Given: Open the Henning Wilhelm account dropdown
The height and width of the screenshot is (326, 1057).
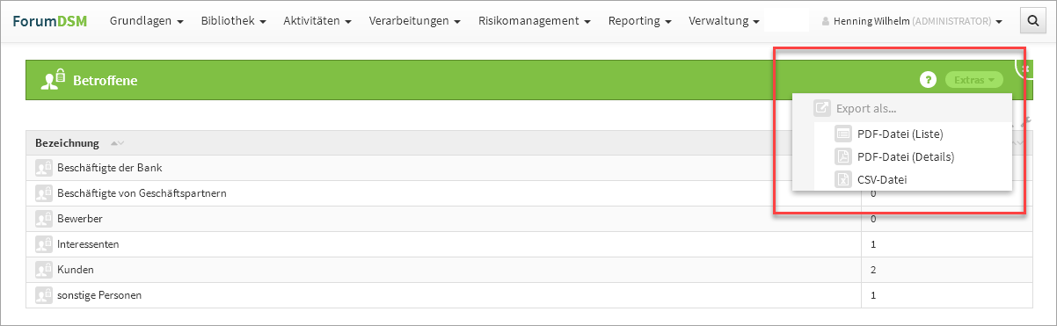Looking at the screenshot, I should coord(911,21).
